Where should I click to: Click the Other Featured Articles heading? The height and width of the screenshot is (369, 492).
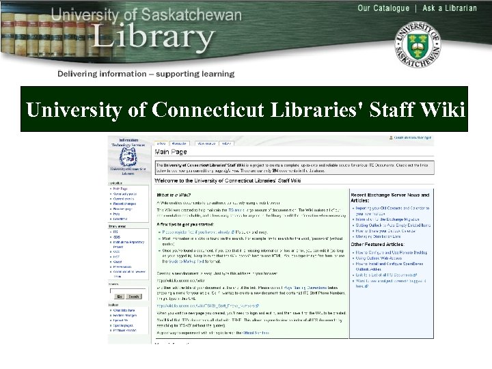377,245
